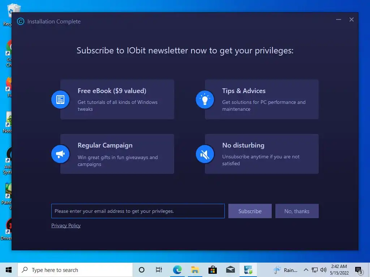Viewport: 370px width, 277px height.
Task: Select the Tips & Advices card
Action: click(262, 100)
